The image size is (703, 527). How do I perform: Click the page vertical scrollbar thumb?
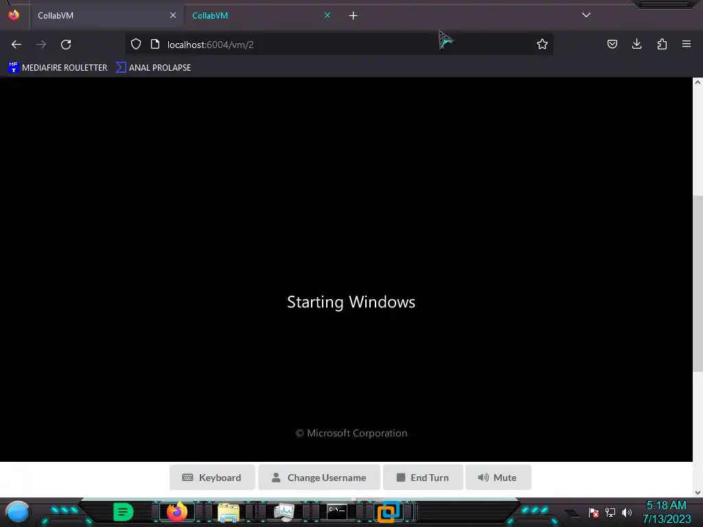pos(698,283)
